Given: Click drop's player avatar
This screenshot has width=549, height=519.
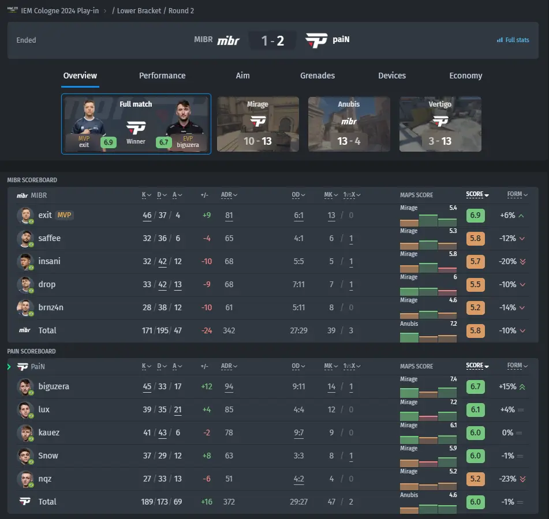Looking at the screenshot, I should coord(25,284).
